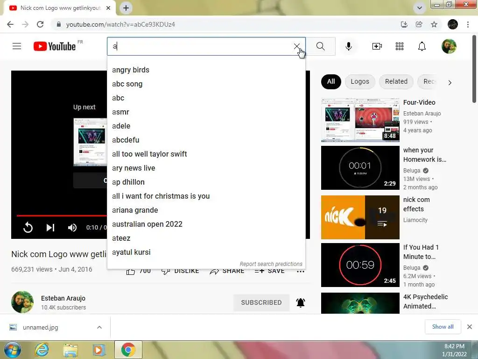Skip to the next video

pos(50,228)
